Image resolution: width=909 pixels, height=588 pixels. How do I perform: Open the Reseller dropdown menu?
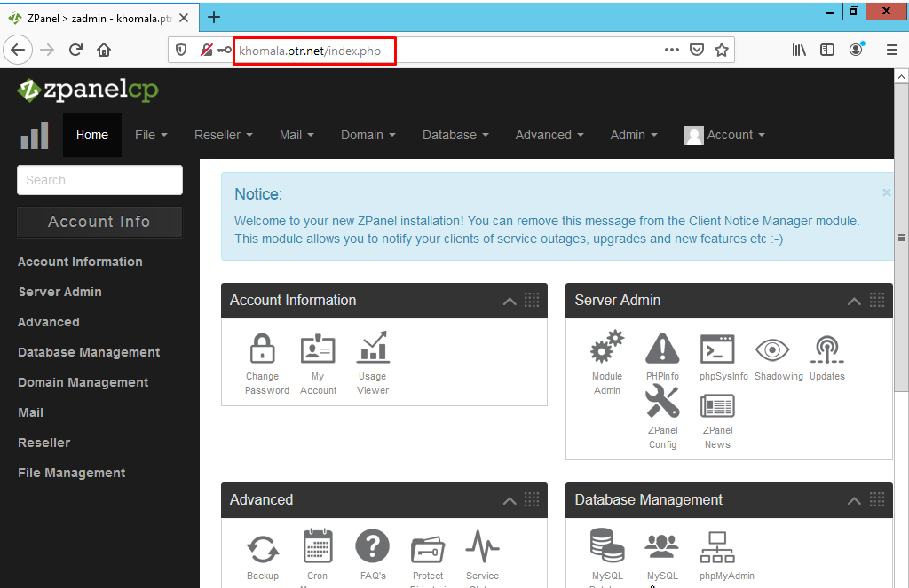[x=224, y=135]
